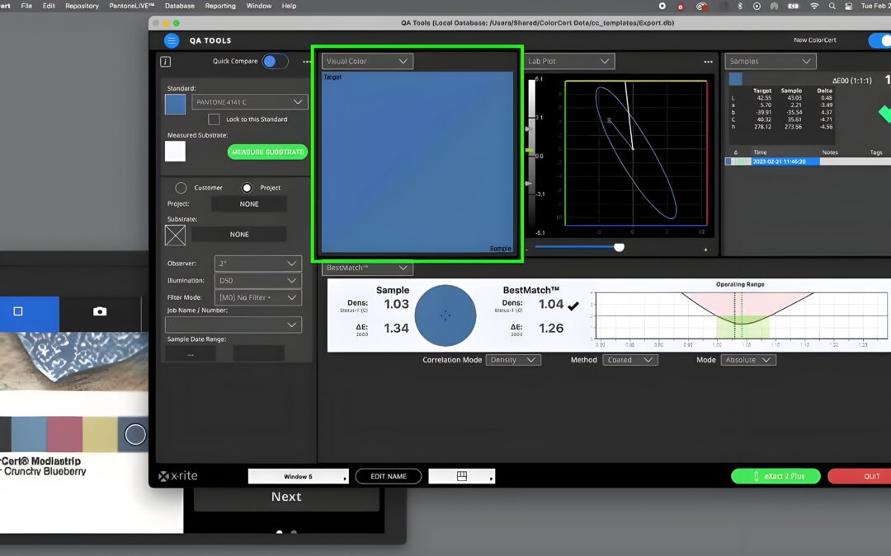
Task: Click the camera icon tab
Action: pos(100,311)
